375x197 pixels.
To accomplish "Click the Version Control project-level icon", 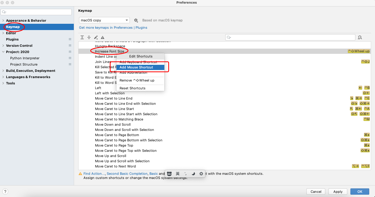I will click(x=70, y=45).
